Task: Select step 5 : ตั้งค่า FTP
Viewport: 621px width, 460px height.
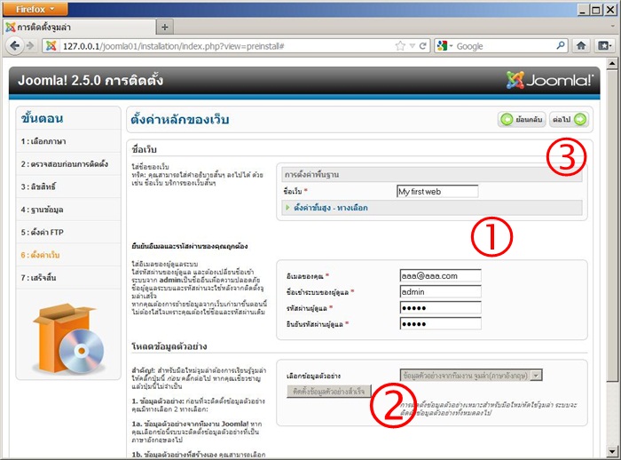Action: tap(68, 232)
